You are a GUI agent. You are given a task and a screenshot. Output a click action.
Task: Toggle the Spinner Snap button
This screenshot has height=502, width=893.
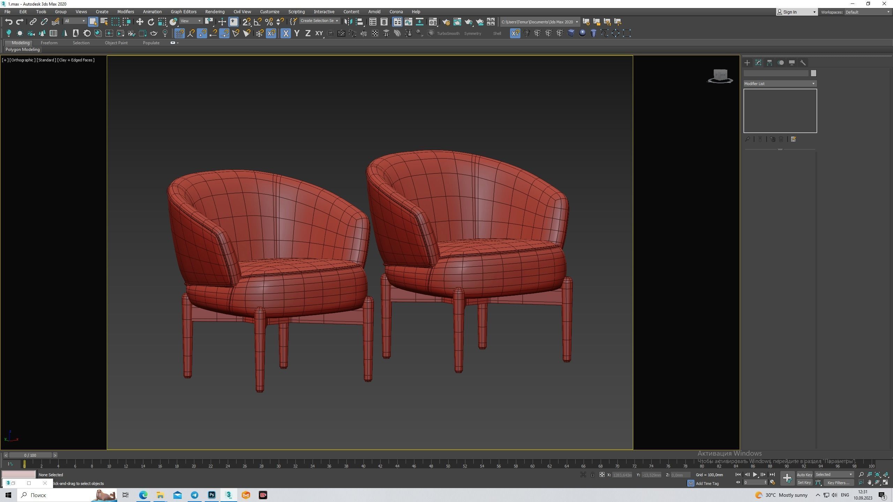point(280,22)
